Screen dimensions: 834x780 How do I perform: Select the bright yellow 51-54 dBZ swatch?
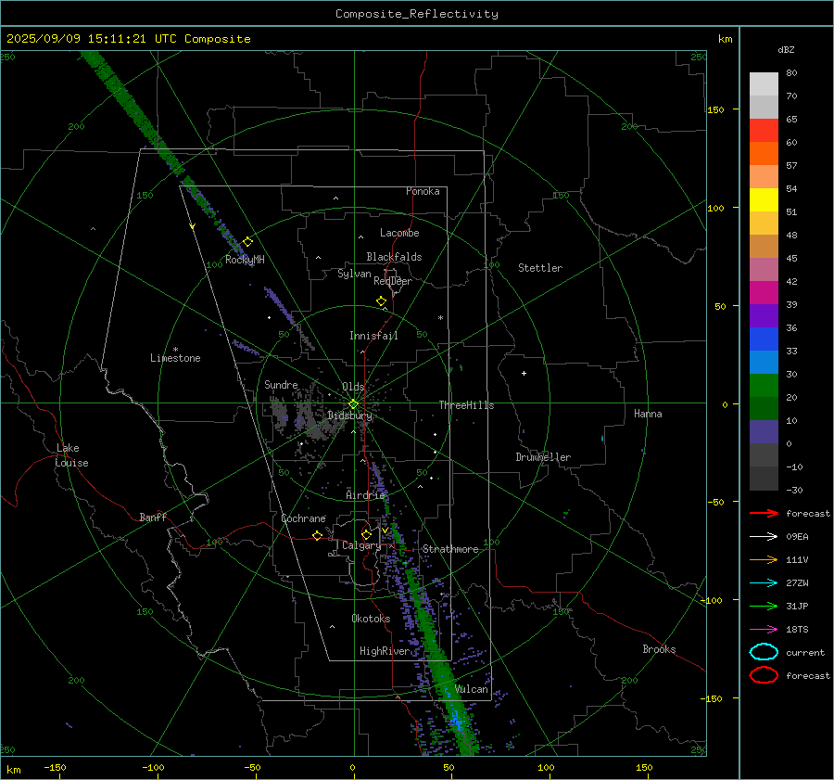(x=764, y=200)
